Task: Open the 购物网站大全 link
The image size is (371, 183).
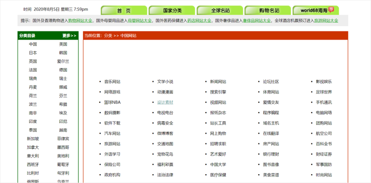Action: [x=80, y=21]
